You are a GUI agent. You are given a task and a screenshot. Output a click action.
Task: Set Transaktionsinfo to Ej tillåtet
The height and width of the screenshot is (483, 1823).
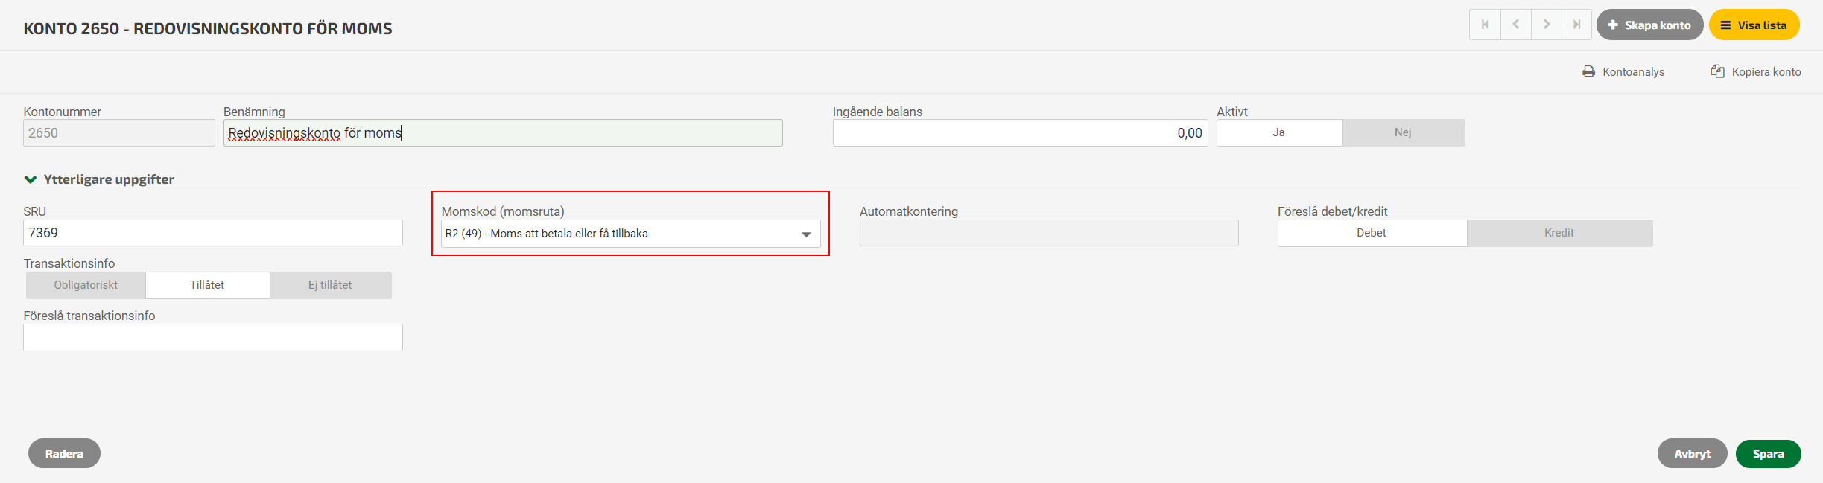[x=330, y=285]
